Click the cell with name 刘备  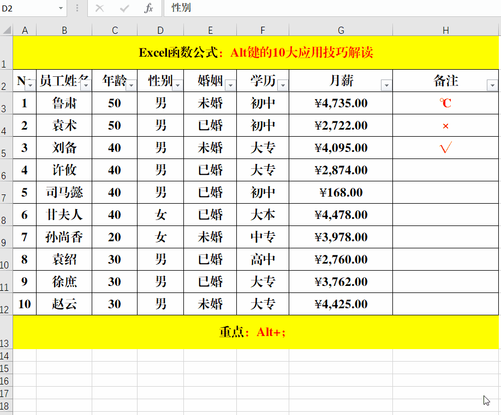(x=64, y=148)
